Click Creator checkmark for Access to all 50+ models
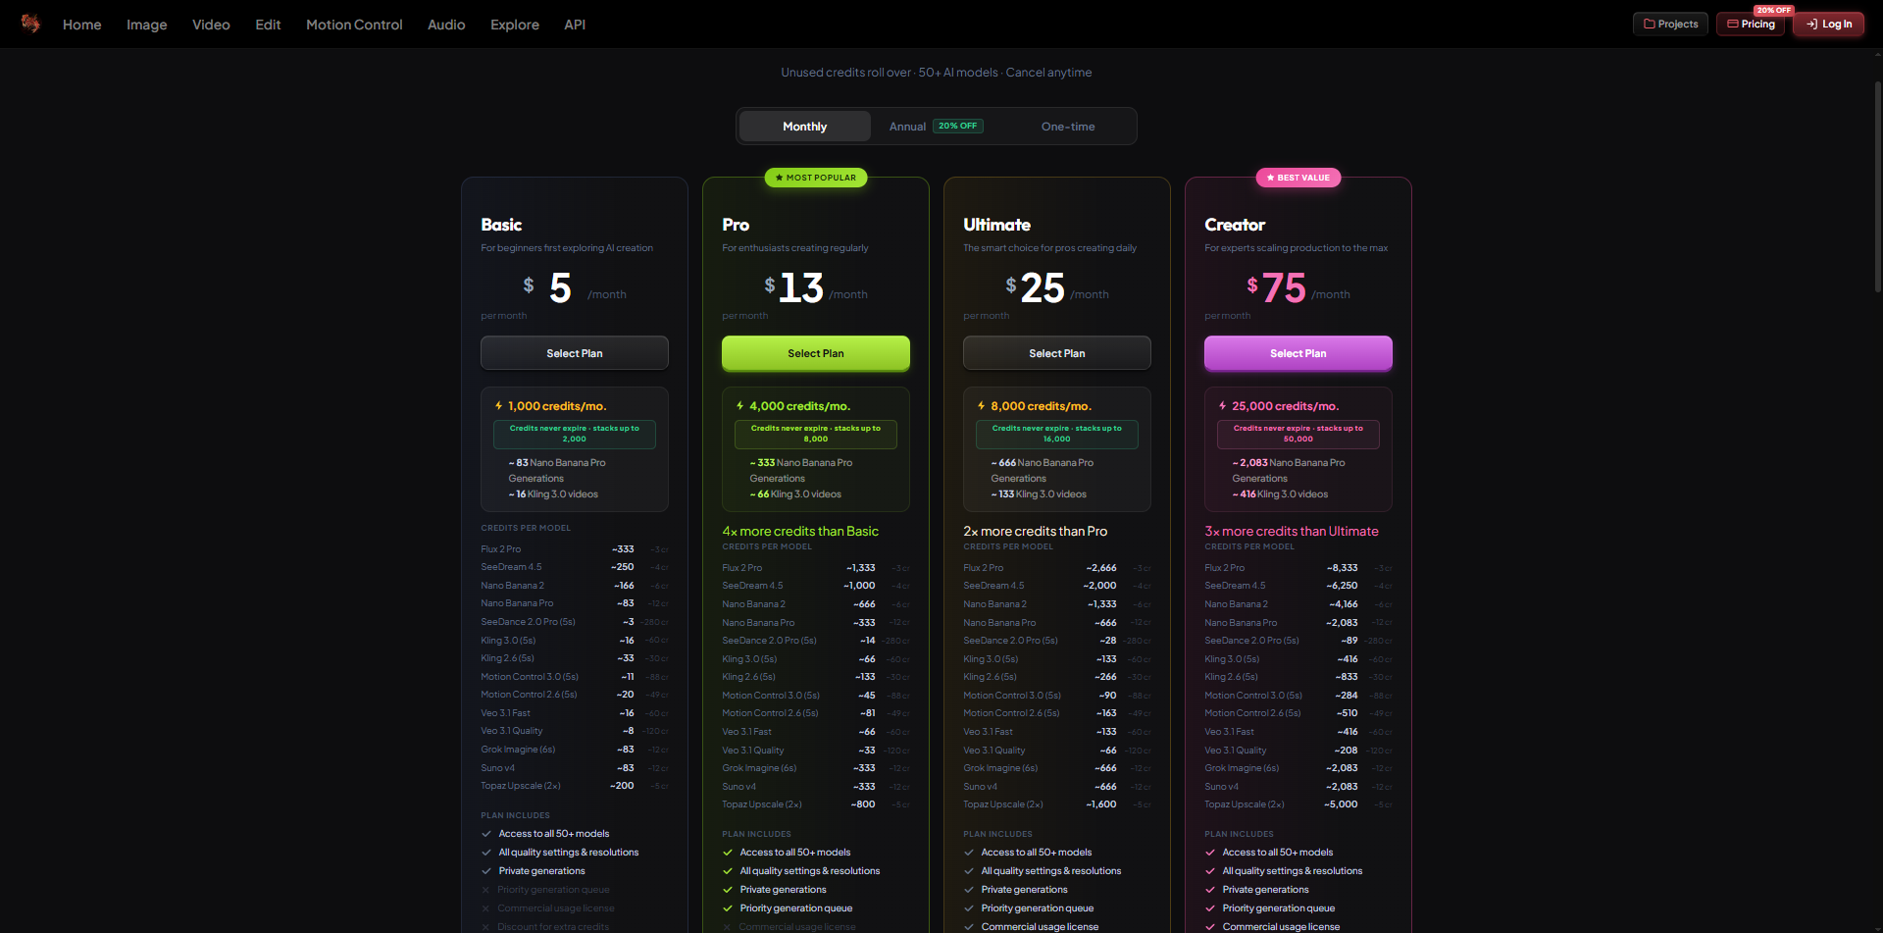The width and height of the screenshot is (1883, 933). point(1209,853)
